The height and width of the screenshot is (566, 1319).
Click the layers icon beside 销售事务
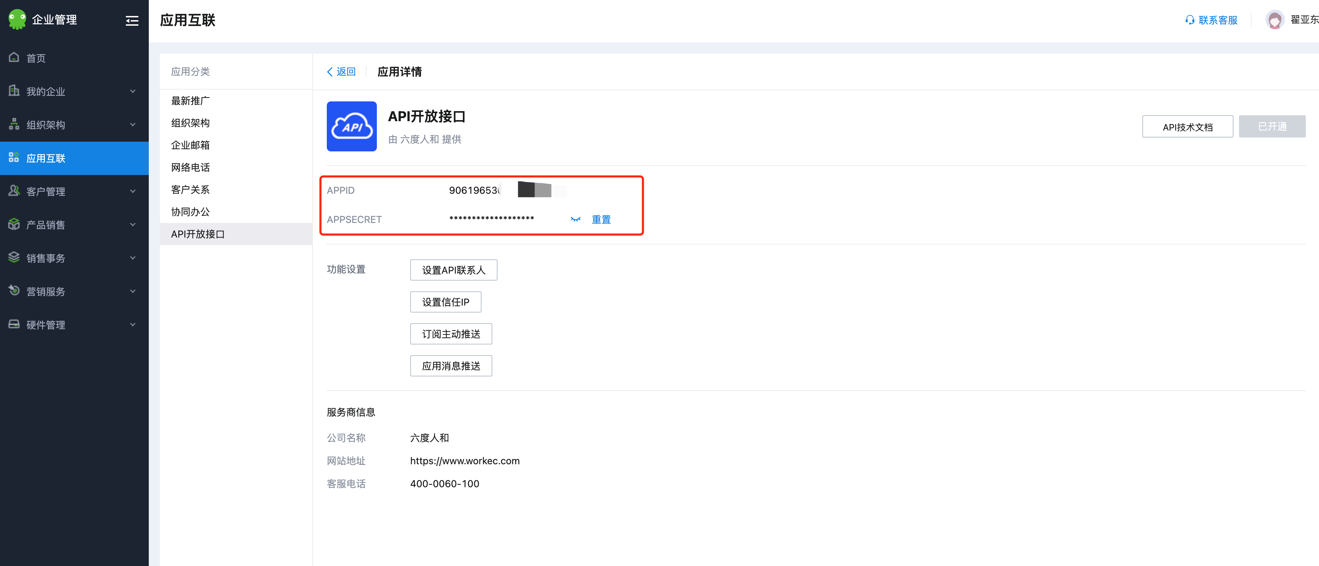point(14,257)
